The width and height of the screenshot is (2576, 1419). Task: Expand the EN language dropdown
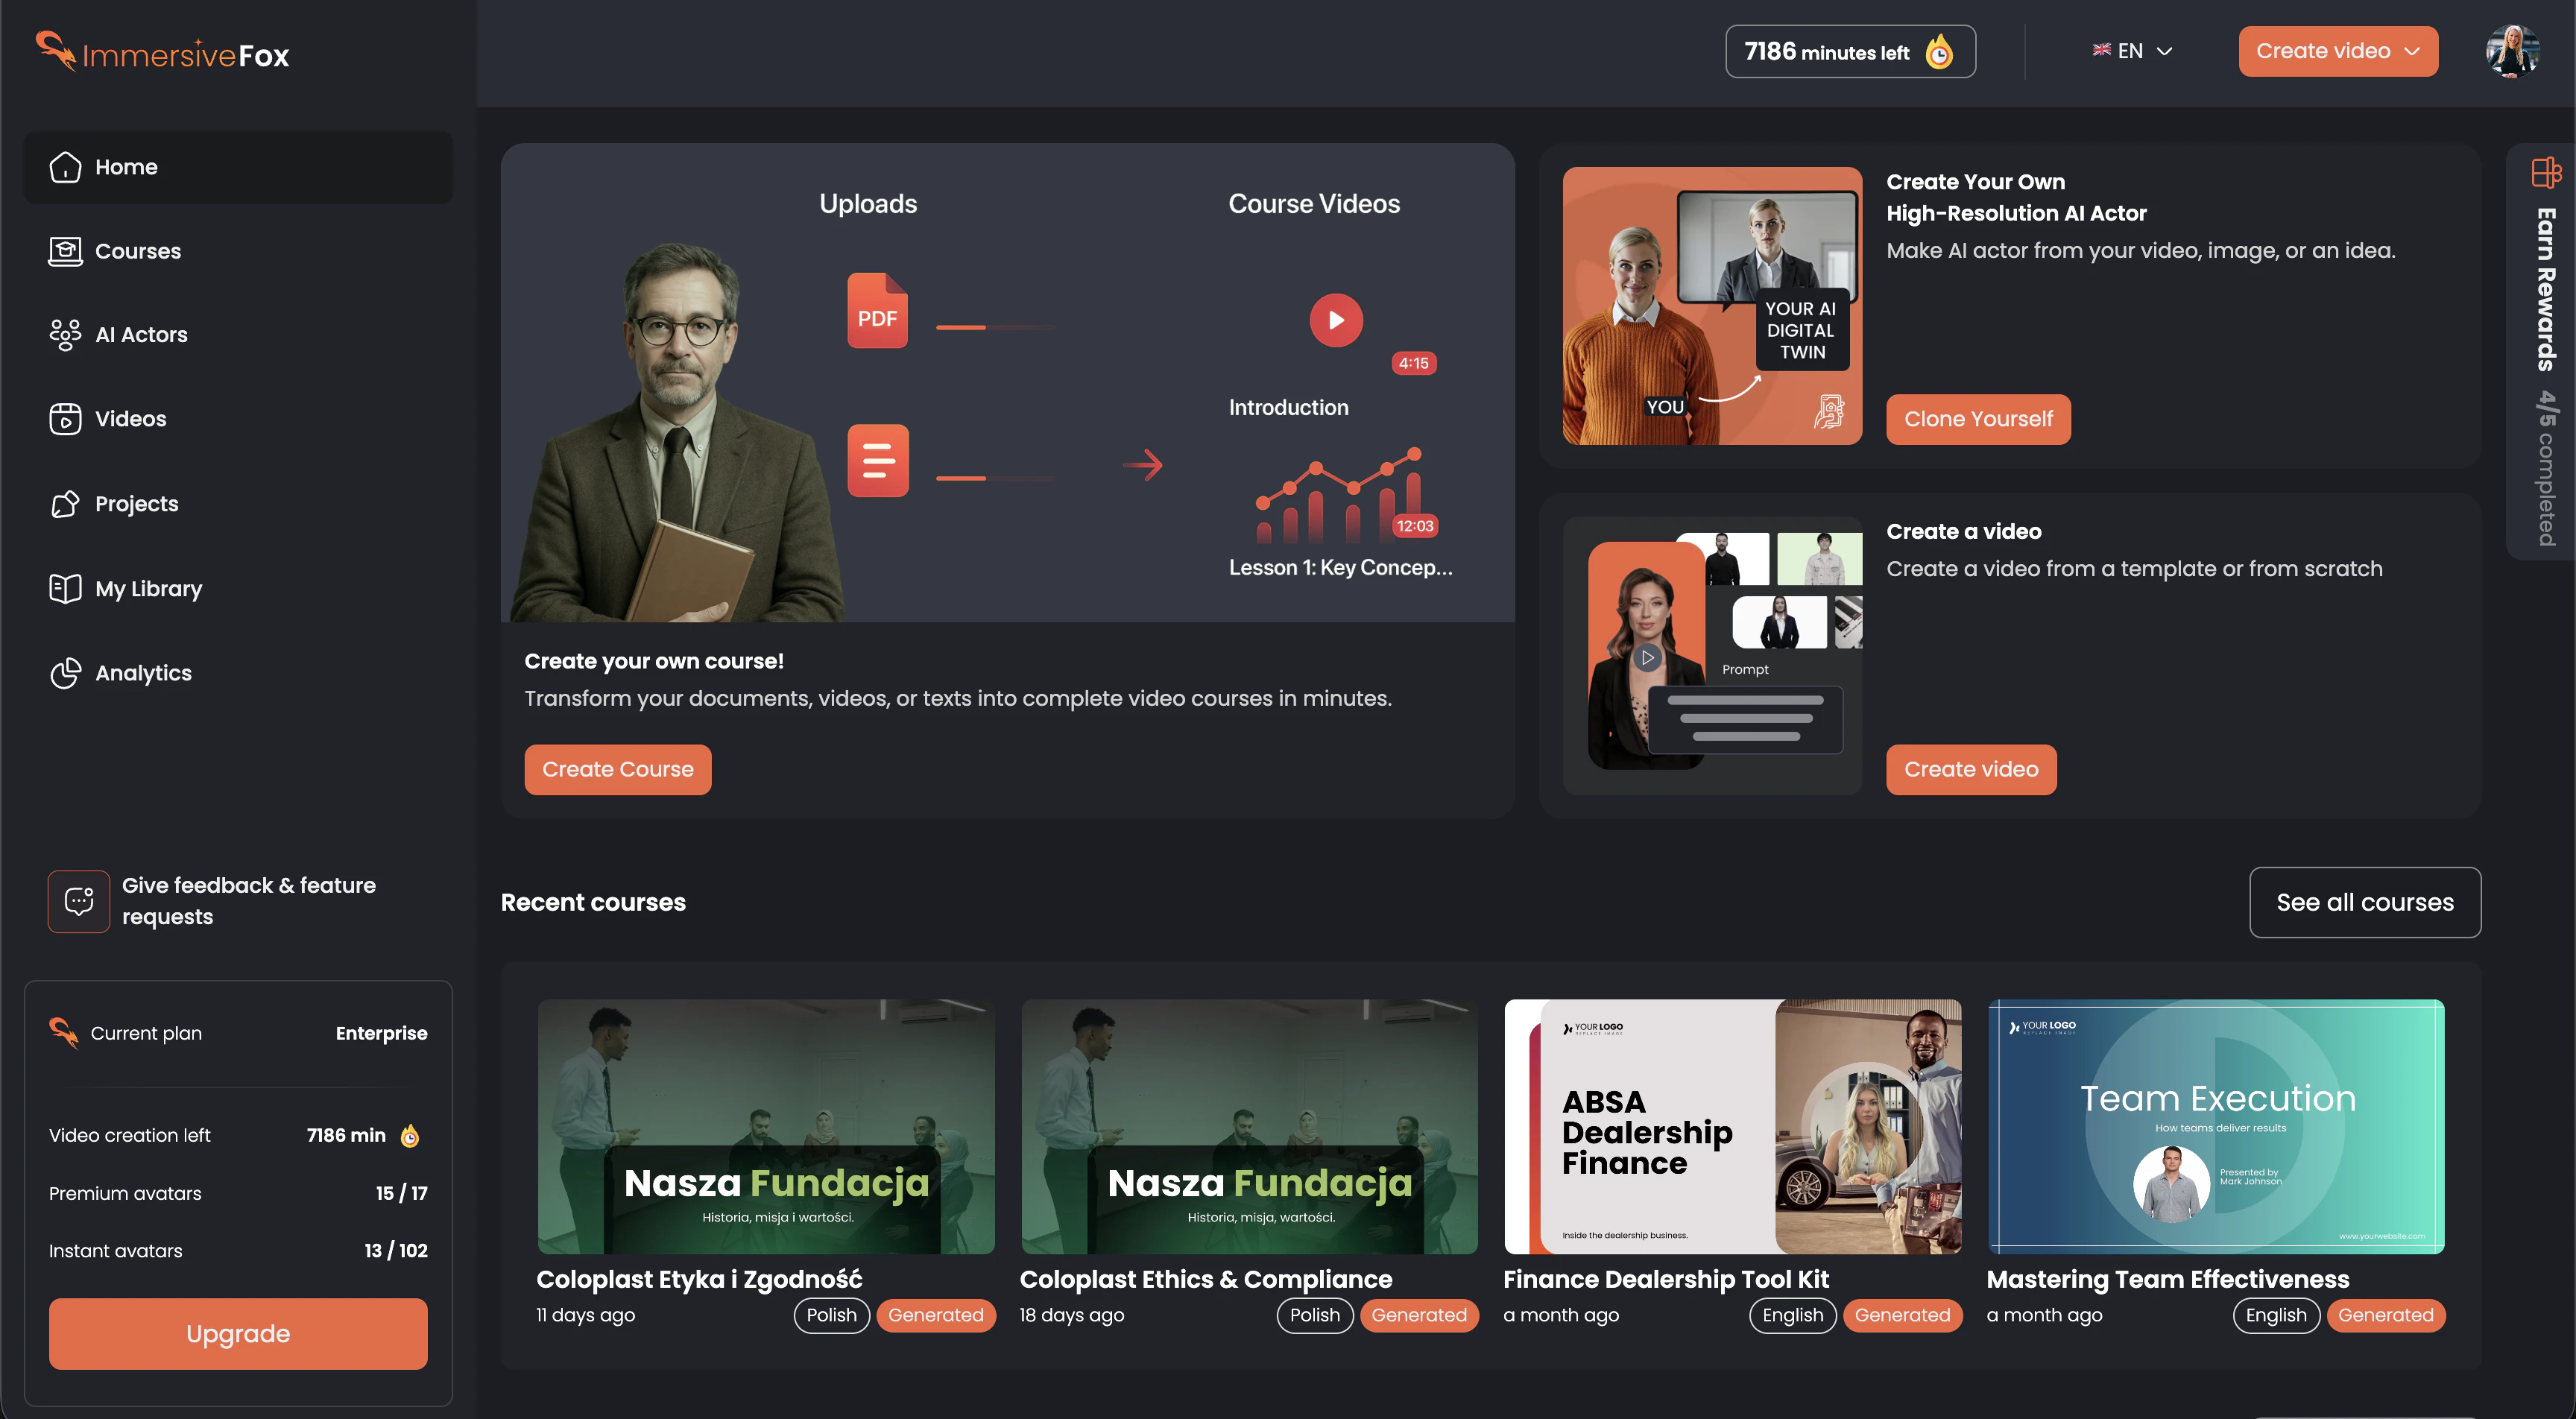point(2132,51)
